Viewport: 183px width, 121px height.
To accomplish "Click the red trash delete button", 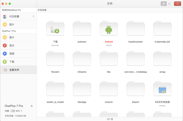I will [x=177, y=4].
